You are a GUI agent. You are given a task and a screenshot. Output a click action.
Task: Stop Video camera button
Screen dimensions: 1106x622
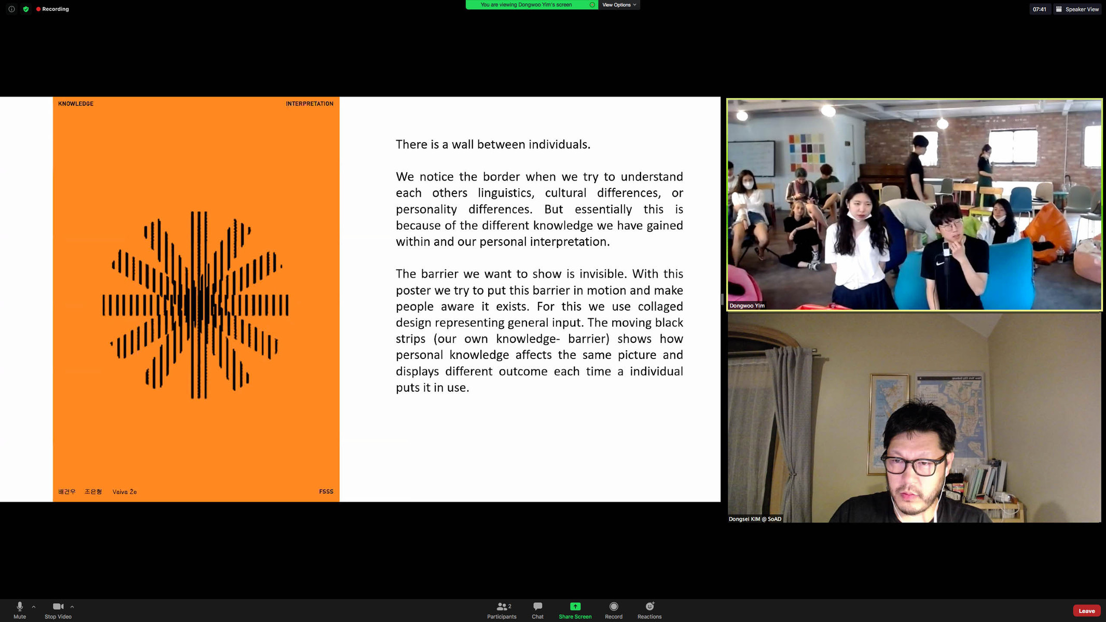(x=58, y=610)
